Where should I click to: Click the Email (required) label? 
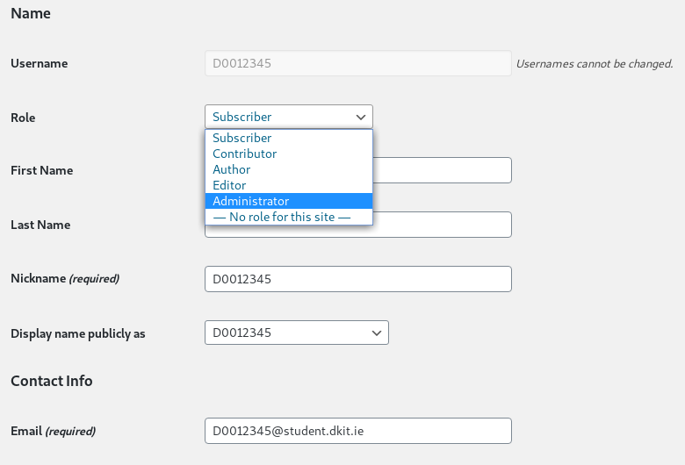[53, 431]
